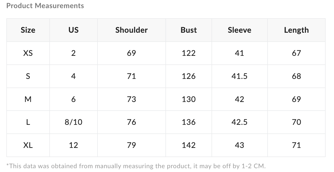This screenshot has width=334, height=172.
Task: Select the M size row label
Action: [28, 99]
